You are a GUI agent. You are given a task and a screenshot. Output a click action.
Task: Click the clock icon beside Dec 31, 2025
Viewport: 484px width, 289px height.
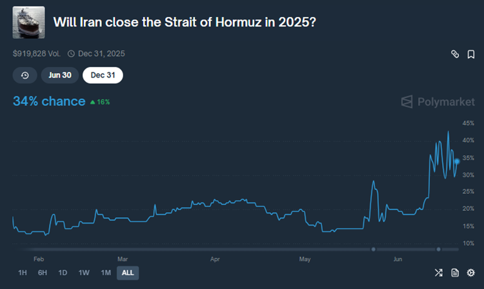(x=71, y=54)
